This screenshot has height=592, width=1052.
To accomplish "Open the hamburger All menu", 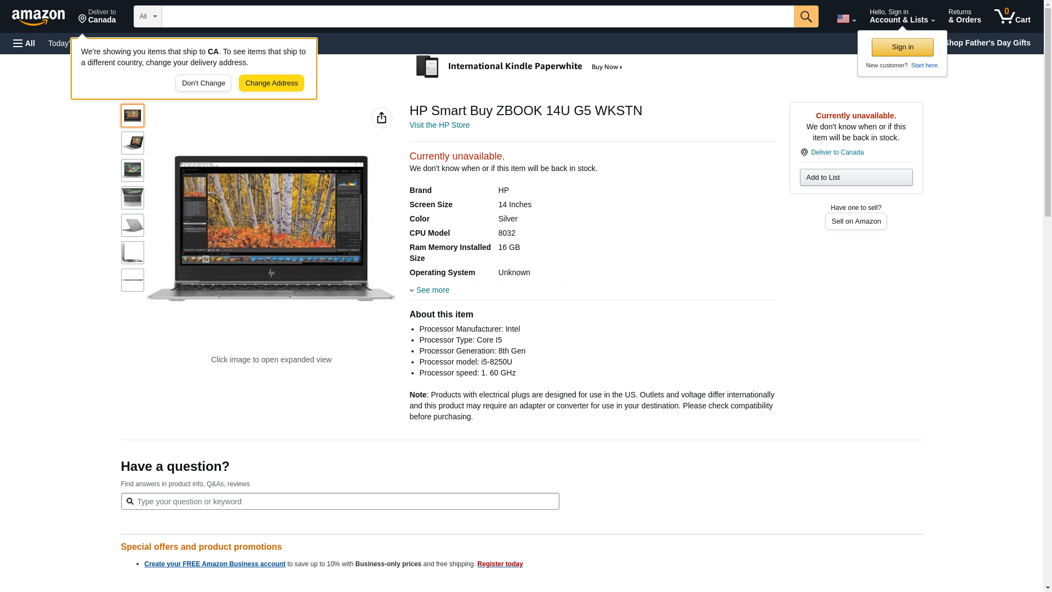I will 24,43.
